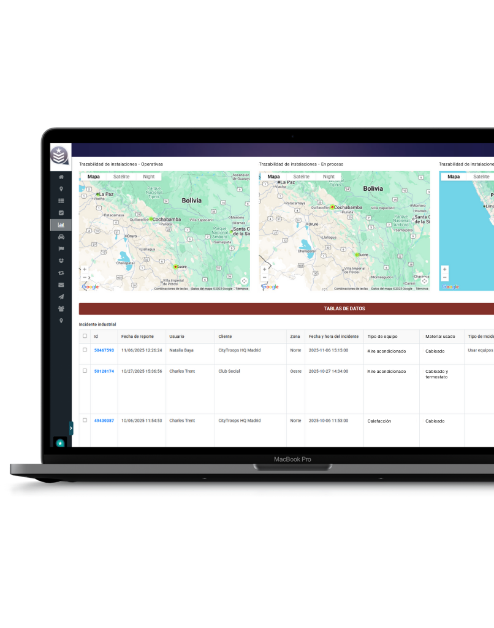
Task: Recenter the Operativas map with the crosshair icon
Action: 244,281
